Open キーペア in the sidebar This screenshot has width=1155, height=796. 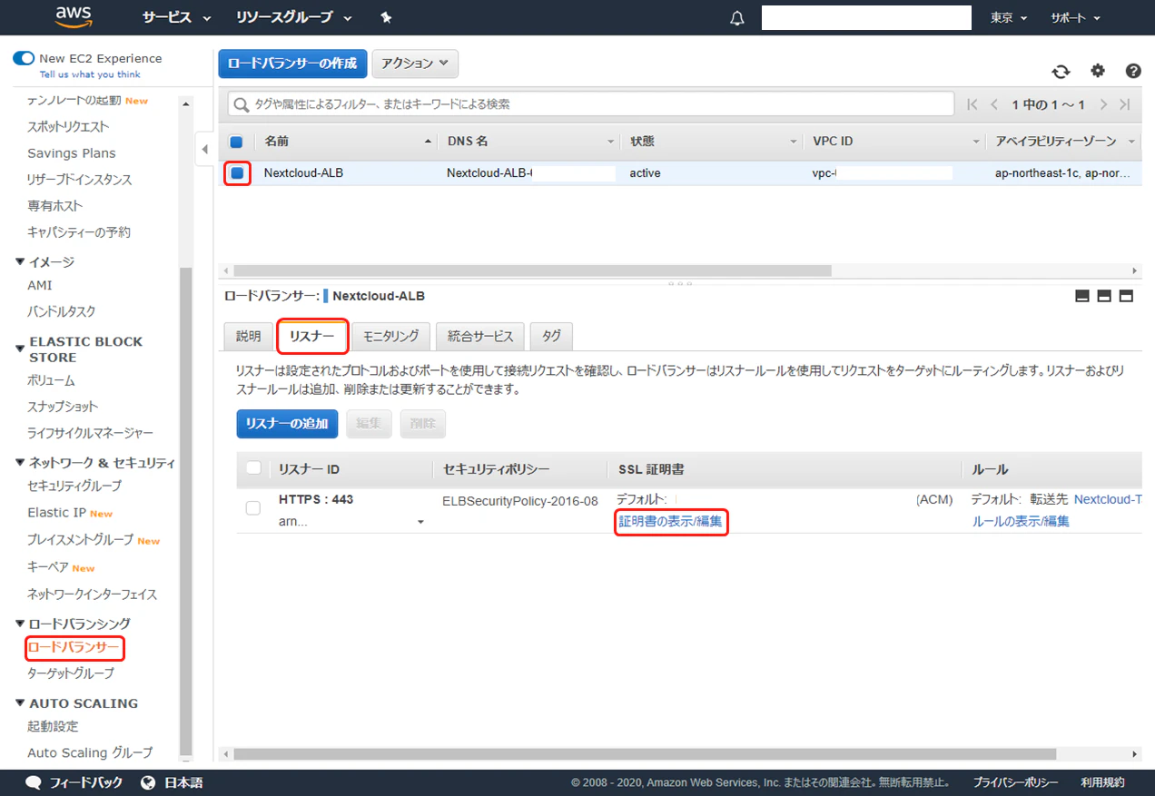pyautogui.click(x=47, y=567)
